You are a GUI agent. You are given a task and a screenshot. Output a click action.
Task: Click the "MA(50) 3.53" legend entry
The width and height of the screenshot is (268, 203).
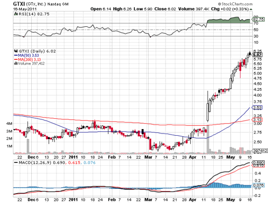[28, 55]
